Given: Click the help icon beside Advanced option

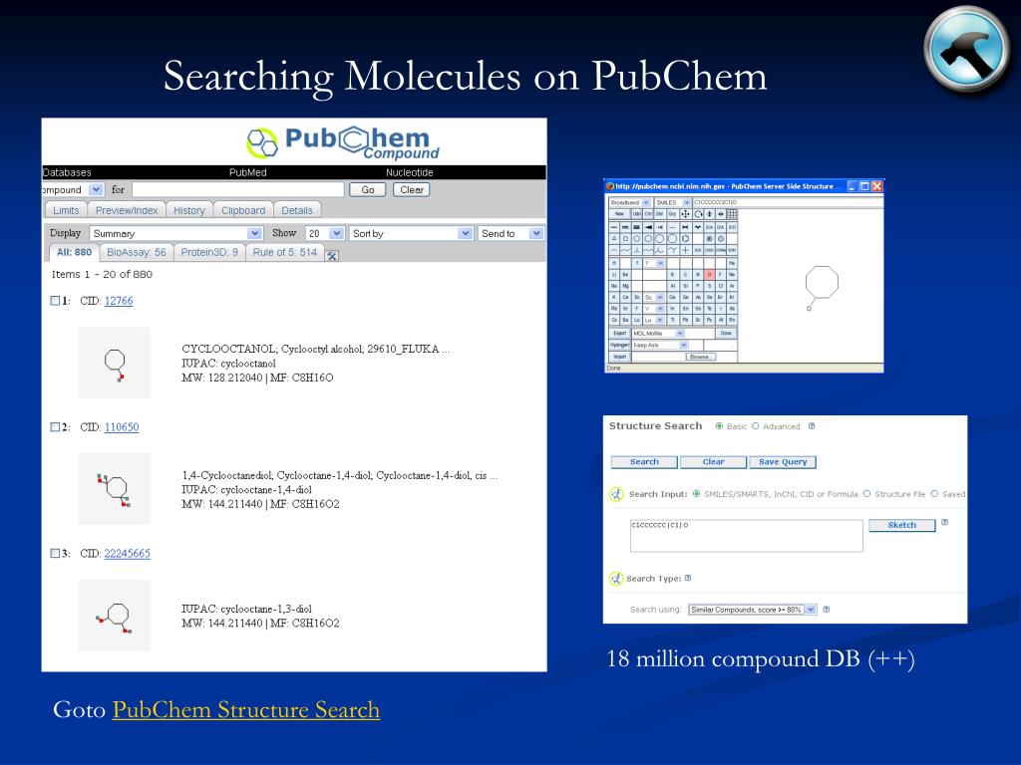Looking at the screenshot, I should click(812, 426).
